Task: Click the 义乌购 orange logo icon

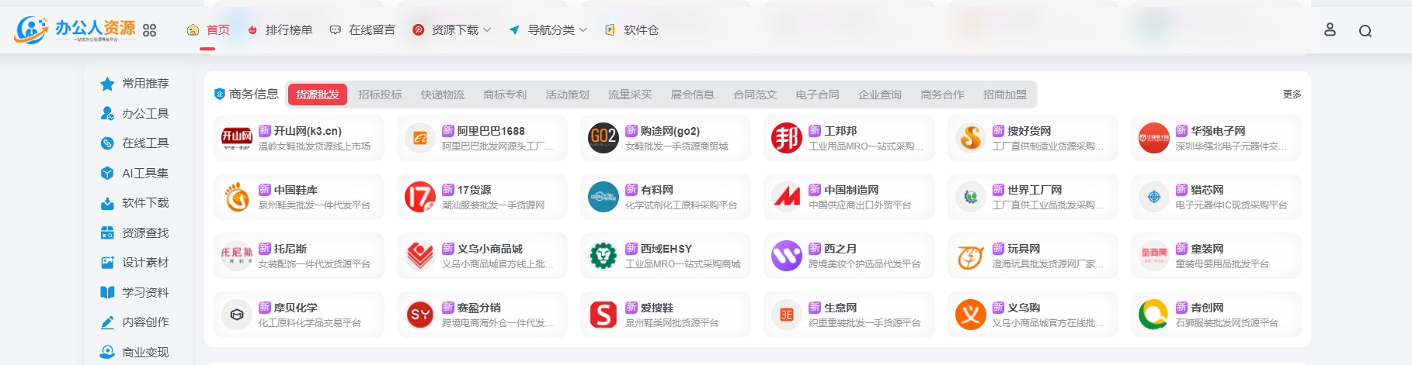Action: click(x=971, y=315)
